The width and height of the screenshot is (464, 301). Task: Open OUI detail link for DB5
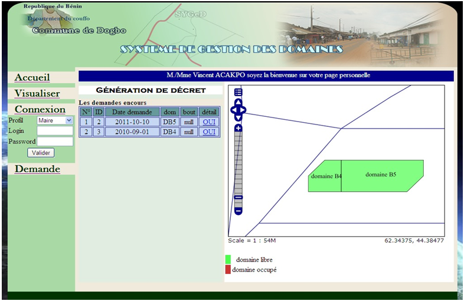coord(209,122)
